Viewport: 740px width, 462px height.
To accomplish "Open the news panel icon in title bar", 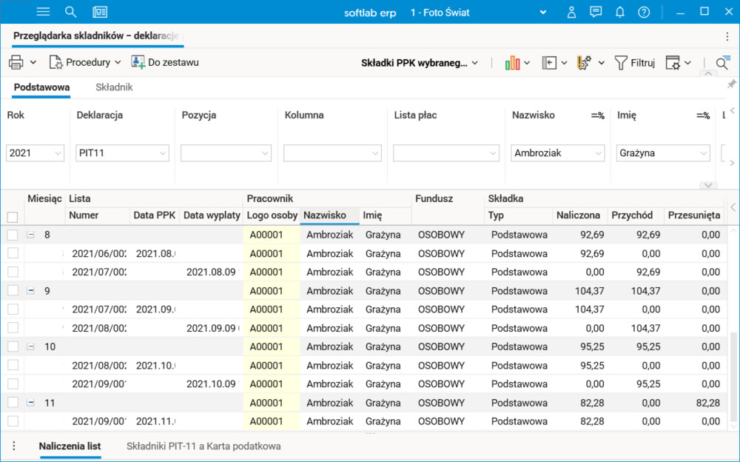I will point(100,12).
